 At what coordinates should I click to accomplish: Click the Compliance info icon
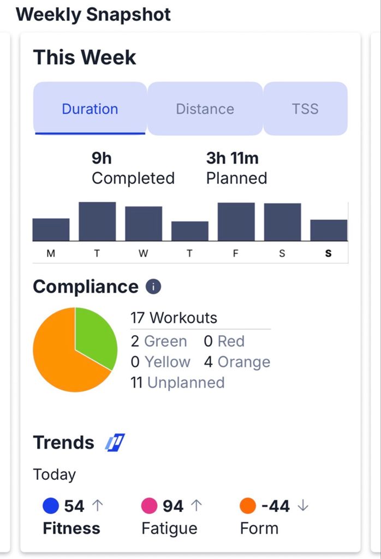[x=153, y=287]
